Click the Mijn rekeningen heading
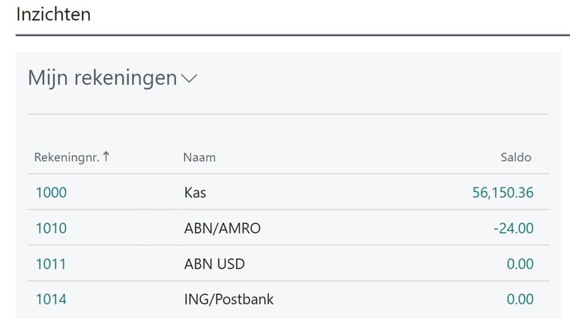The image size is (570, 319). click(x=103, y=78)
